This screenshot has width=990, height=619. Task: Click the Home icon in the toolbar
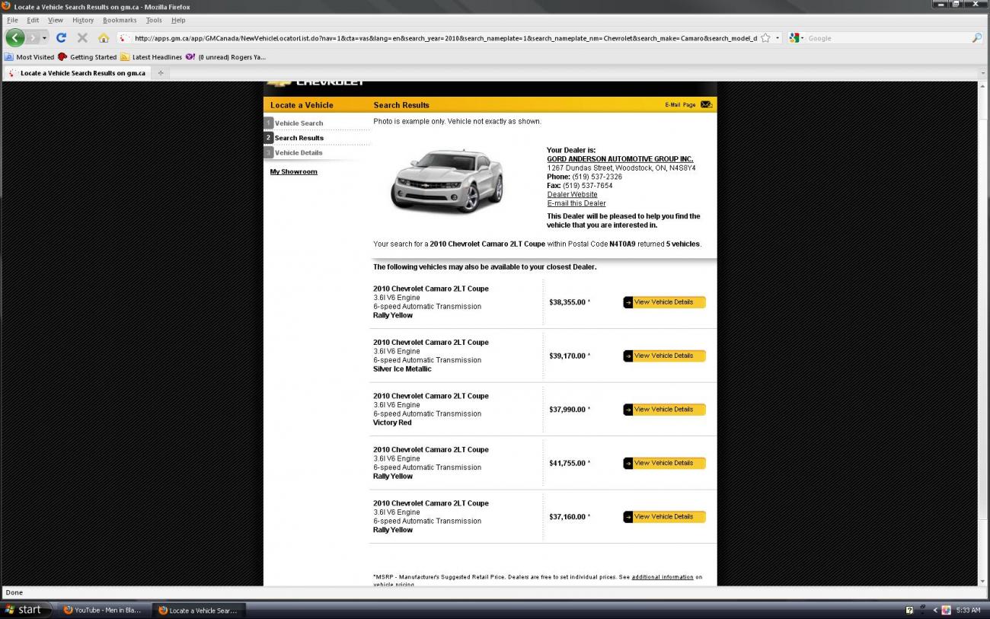tap(104, 37)
